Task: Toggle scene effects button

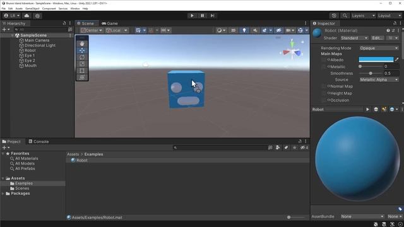Action: pos(264,30)
